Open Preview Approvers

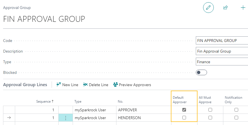(x=132, y=85)
